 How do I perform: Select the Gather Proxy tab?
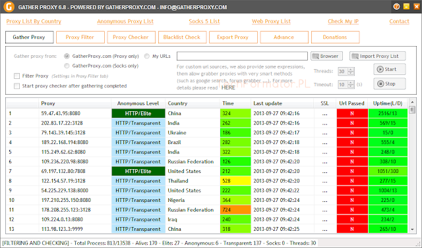[29, 37]
